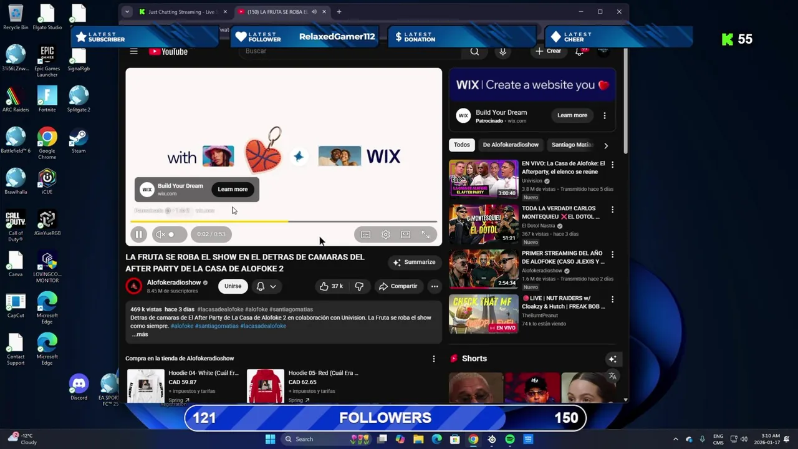Open options for the Wix sidebar ad
798x449 pixels.
click(x=604, y=115)
